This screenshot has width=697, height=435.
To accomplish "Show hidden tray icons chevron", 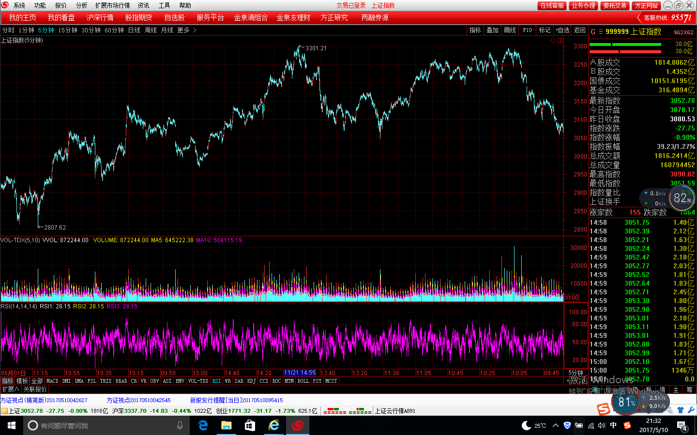I will (556, 425).
